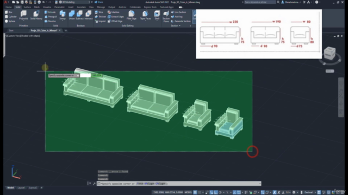The image size is (348, 195).
Task: Choose the Presspull command
Action: click(51, 17)
